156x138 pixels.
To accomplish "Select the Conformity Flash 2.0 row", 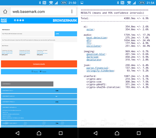I will click(x=39, y=96).
